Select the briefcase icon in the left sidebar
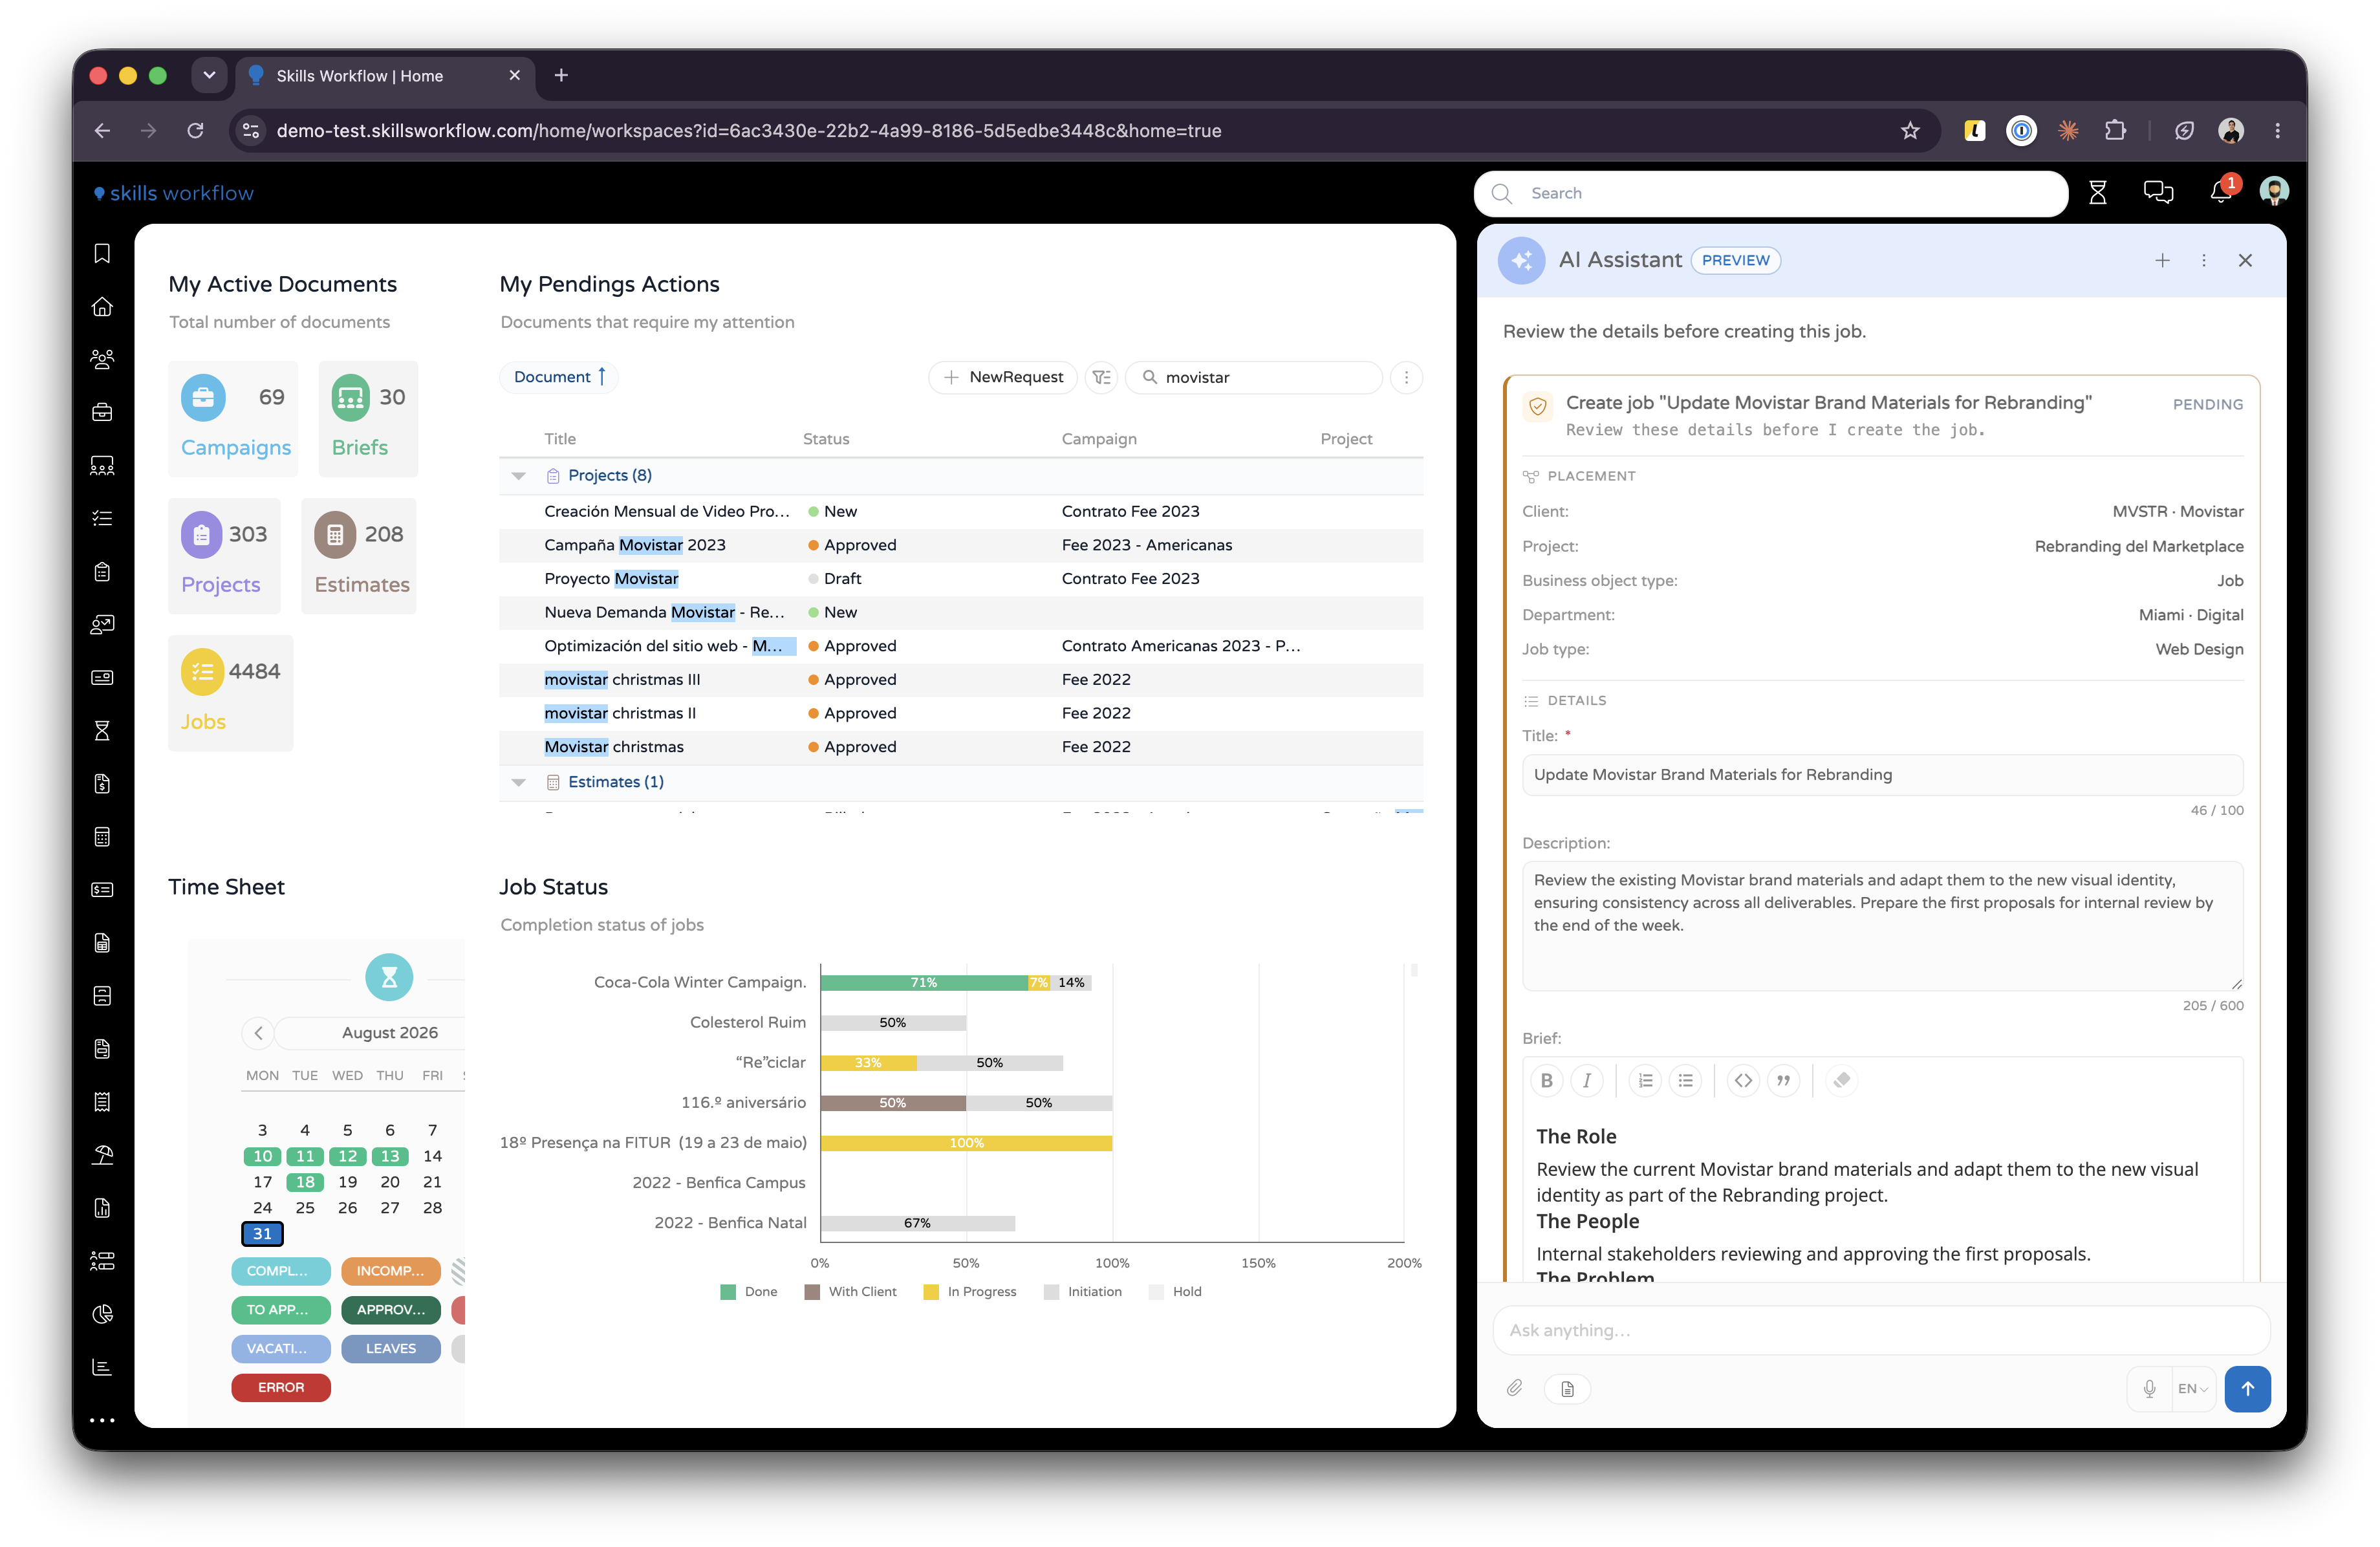The image size is (2380, 1547). pos(102,412)
